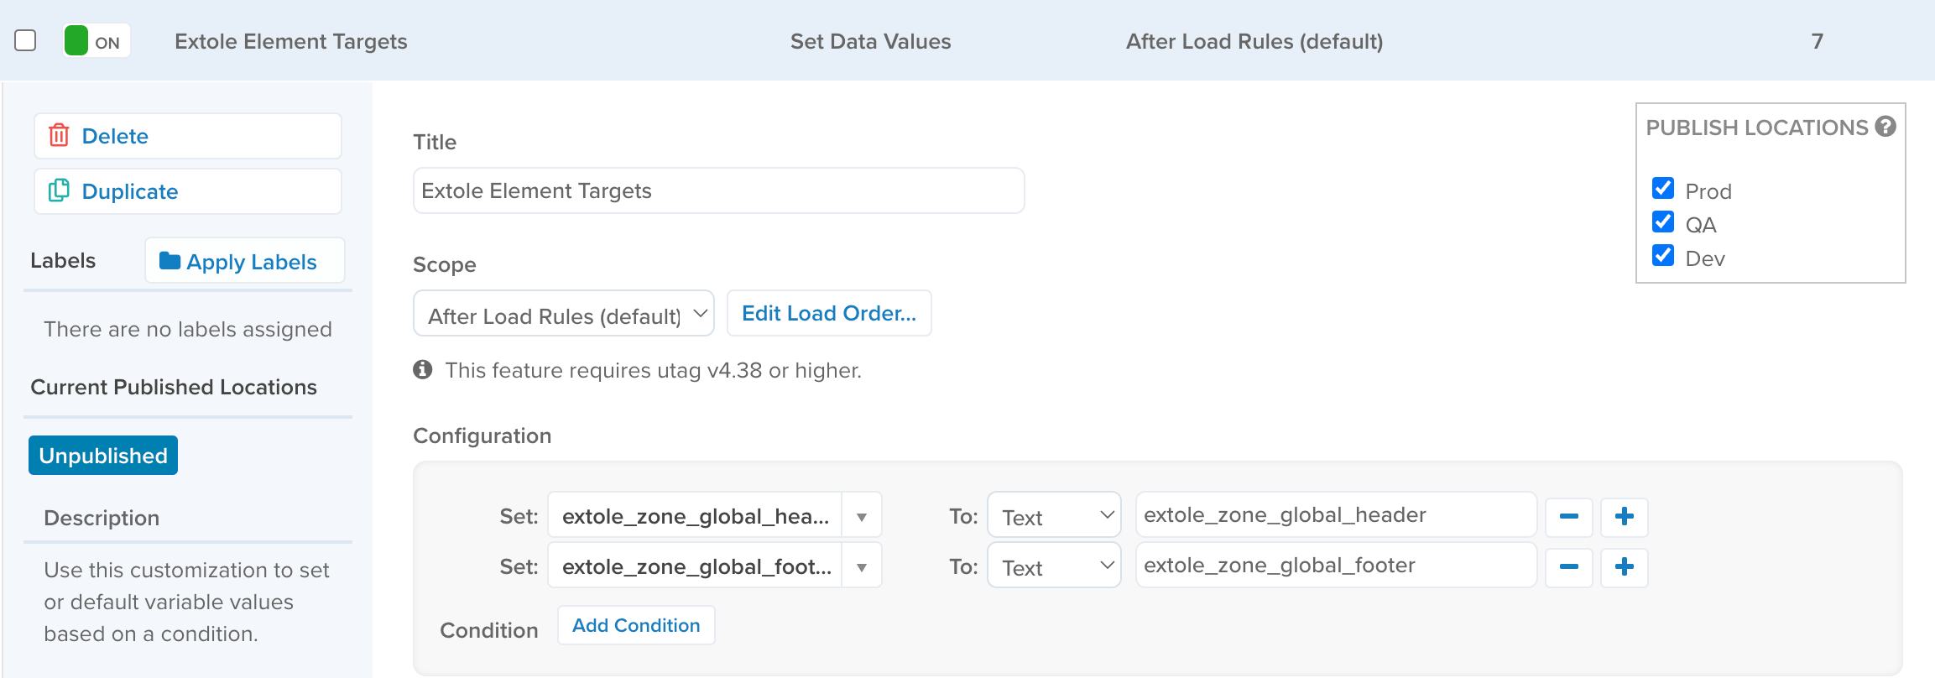Image resolution: width=1935 pixels, height=678 pixels.
Task: Expand the extole_zone_global_foot... variable dropdown arrow
Action: point(861,567)
